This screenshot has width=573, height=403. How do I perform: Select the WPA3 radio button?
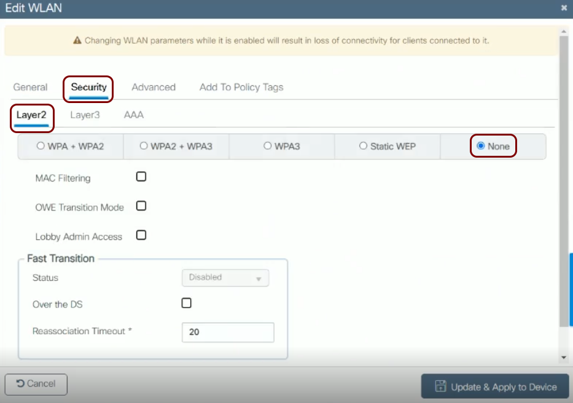click(268, 147)
